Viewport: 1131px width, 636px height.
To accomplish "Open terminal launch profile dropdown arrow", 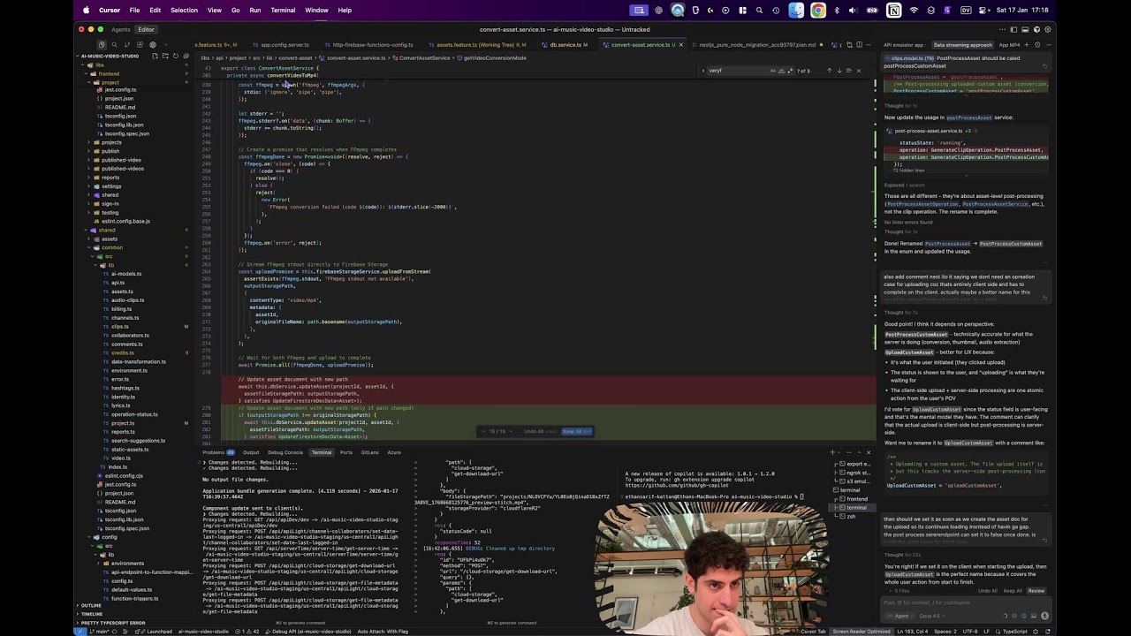I will pyautogui.click(x=840, y=452).
